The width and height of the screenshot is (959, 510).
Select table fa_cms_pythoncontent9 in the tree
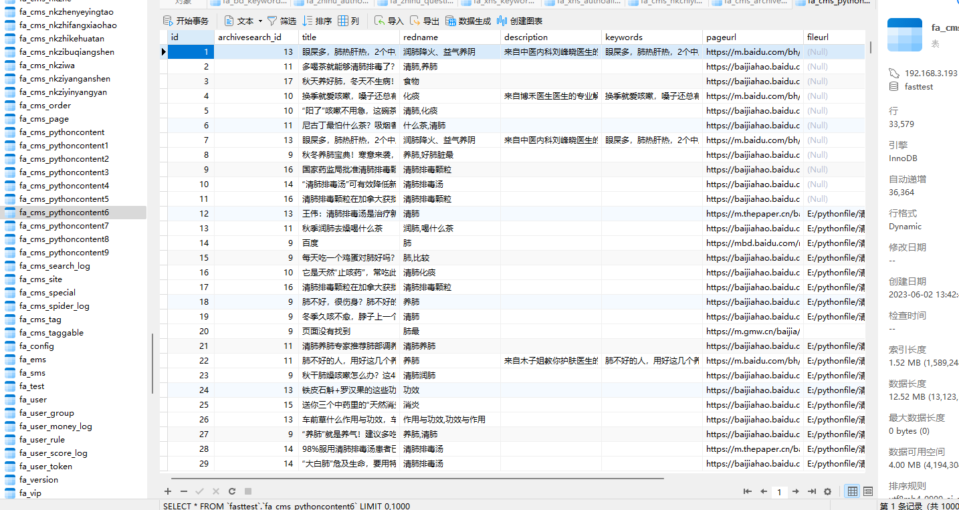point(64,253)
